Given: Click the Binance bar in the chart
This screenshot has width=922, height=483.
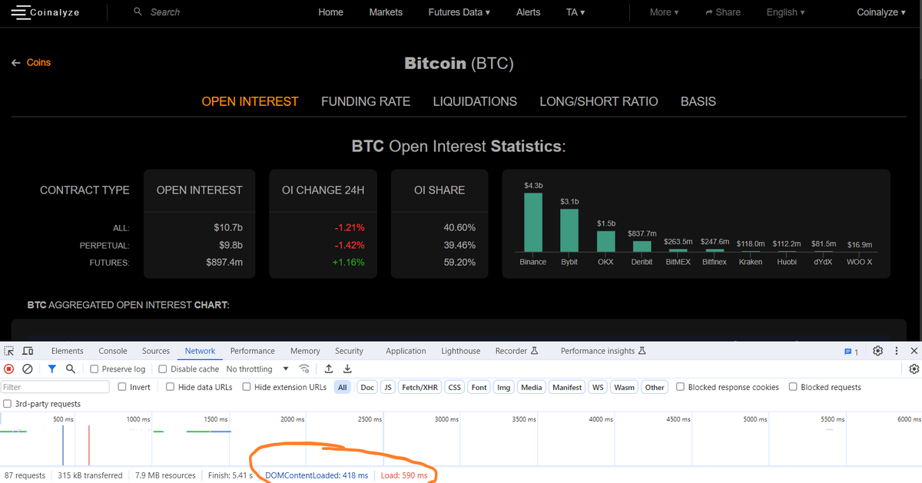Looking at the screenshot, I should click(x=533, y=222).
